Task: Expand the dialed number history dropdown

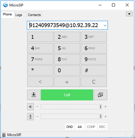Action: coord(105,25)
